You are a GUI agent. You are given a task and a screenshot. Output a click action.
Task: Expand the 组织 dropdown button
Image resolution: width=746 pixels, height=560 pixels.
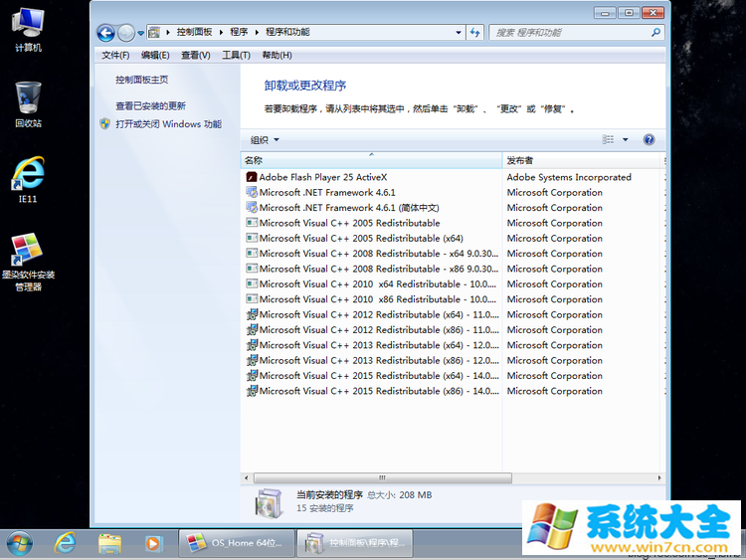click(x=265, y=140)
